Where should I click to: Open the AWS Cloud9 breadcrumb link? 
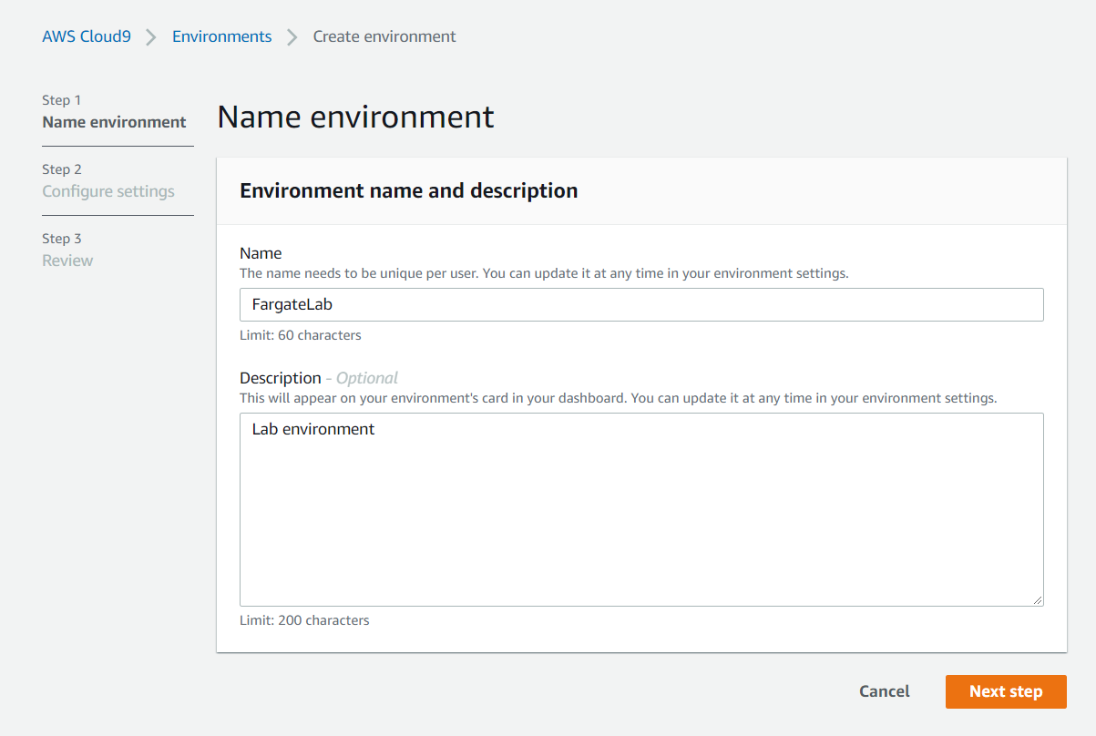[87, 36]
